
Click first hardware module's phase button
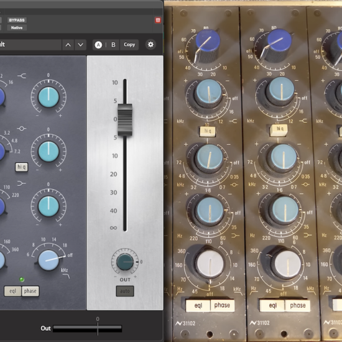222,305
